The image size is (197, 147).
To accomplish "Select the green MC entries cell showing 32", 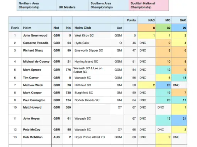I will point(163,28).
